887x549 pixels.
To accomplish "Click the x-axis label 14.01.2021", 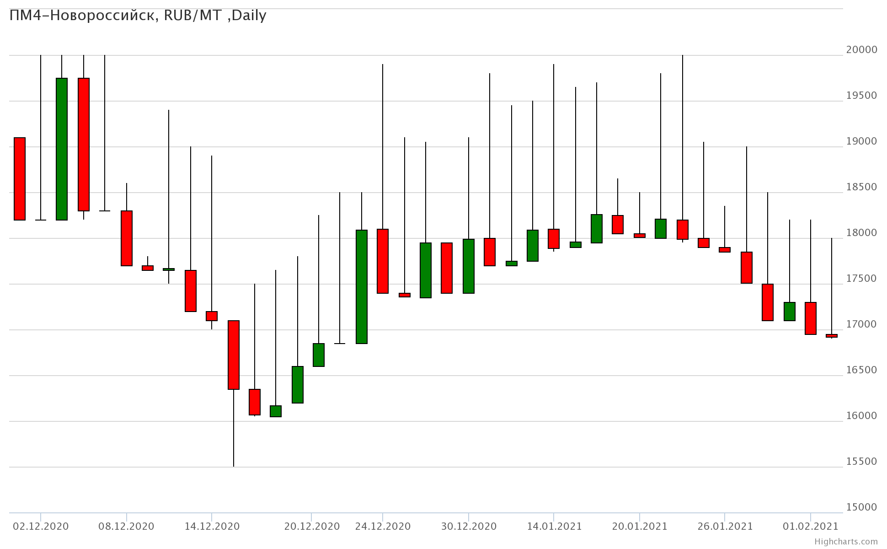I will click(554, 526).
